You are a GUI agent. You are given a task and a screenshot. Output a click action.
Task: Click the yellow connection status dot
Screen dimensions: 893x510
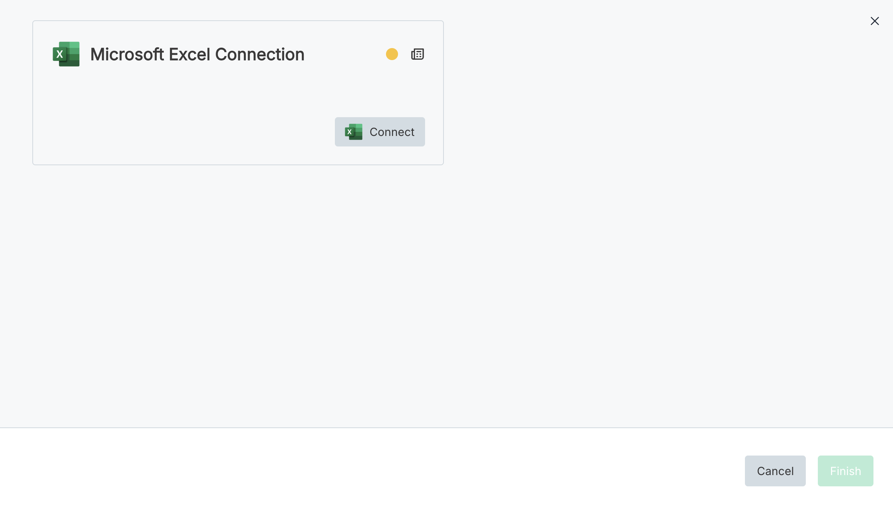coord(392,54)
